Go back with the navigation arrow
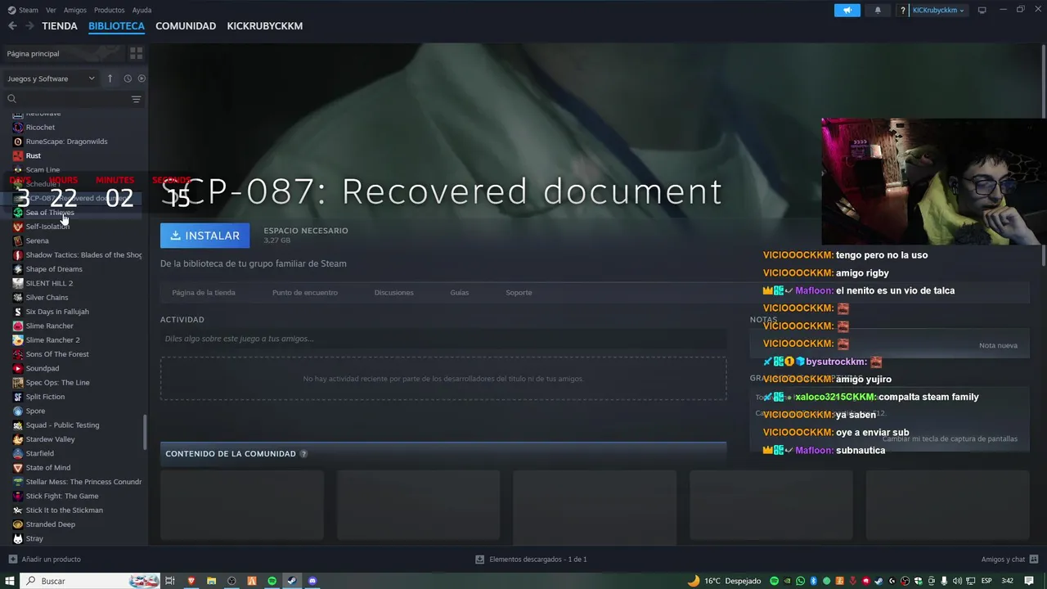Viewport: 1047px width, 589px height. point(12,26)
